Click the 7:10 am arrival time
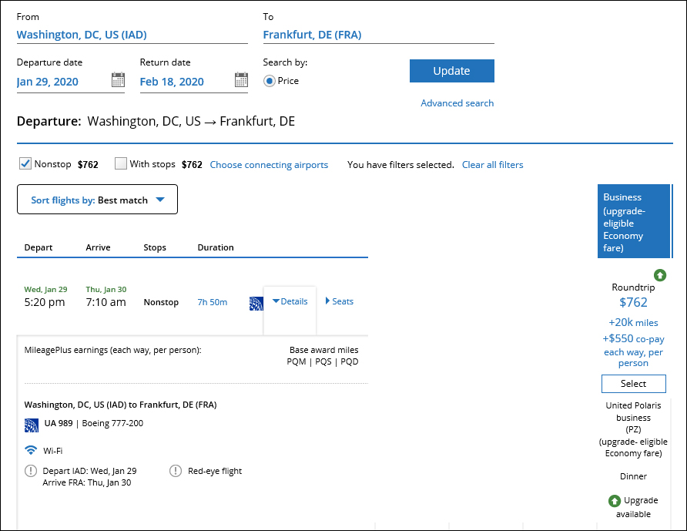Screen dimensions: 687x531 [x=106, y=302]
